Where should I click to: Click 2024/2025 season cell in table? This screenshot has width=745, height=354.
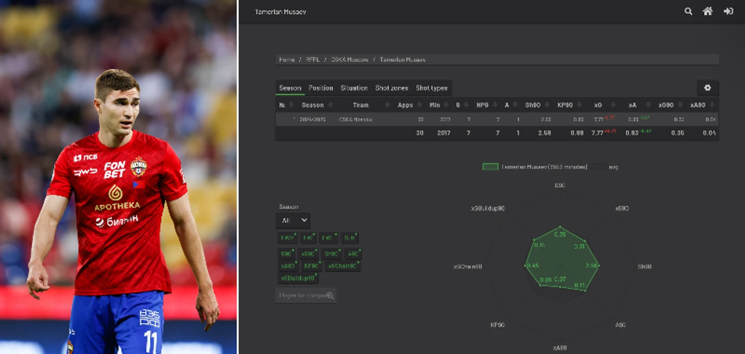tap(313, 119)
